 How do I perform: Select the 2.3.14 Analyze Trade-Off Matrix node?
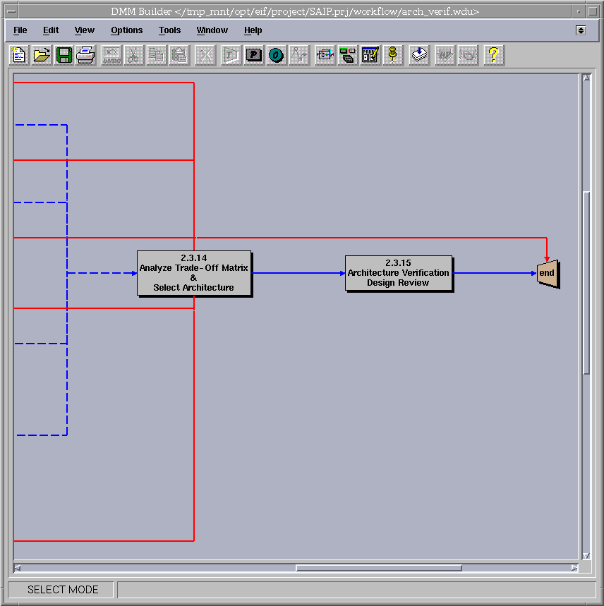point(194,273)
